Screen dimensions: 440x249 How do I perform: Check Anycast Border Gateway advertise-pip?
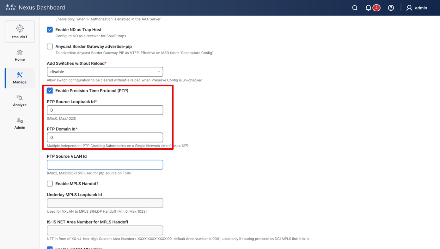click(x=50, y=46)
